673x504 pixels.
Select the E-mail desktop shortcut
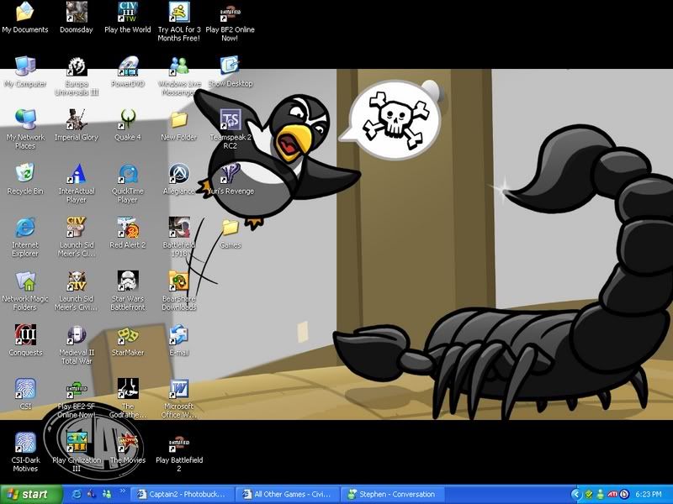click(179, 341)
